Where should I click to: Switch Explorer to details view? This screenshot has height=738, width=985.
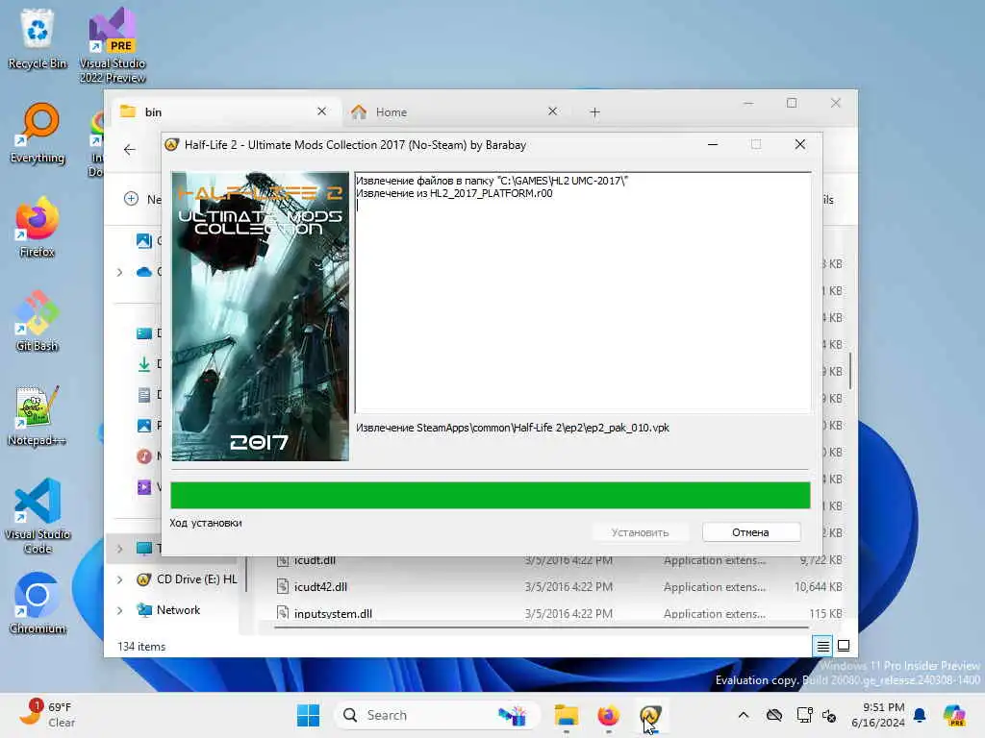(823, 646)
